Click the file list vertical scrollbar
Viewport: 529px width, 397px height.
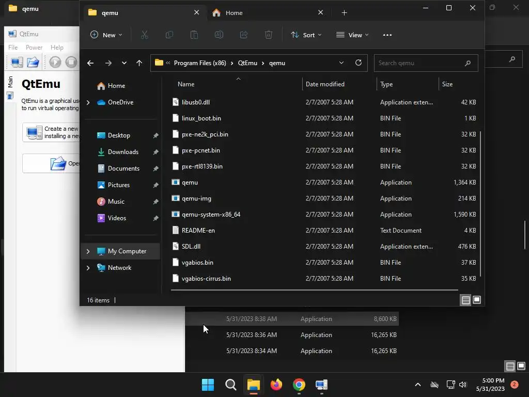(x=480, y=204)
